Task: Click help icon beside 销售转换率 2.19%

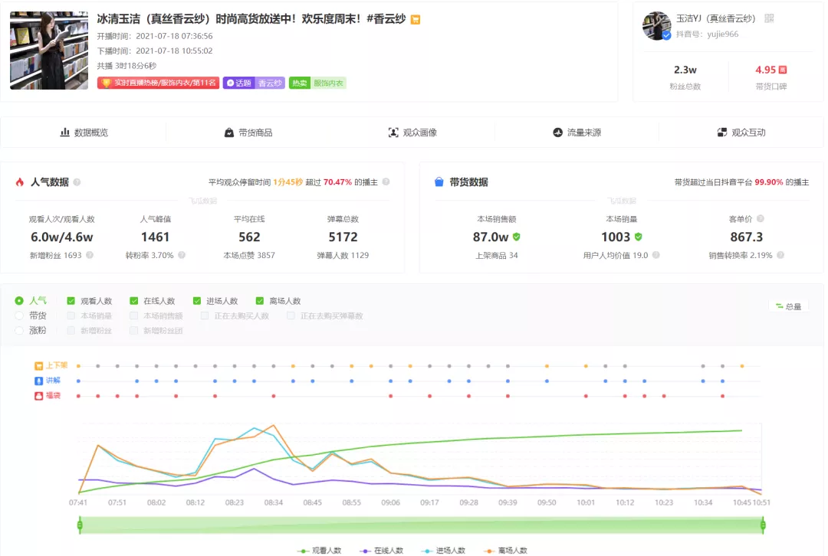Action: point(780,255)
